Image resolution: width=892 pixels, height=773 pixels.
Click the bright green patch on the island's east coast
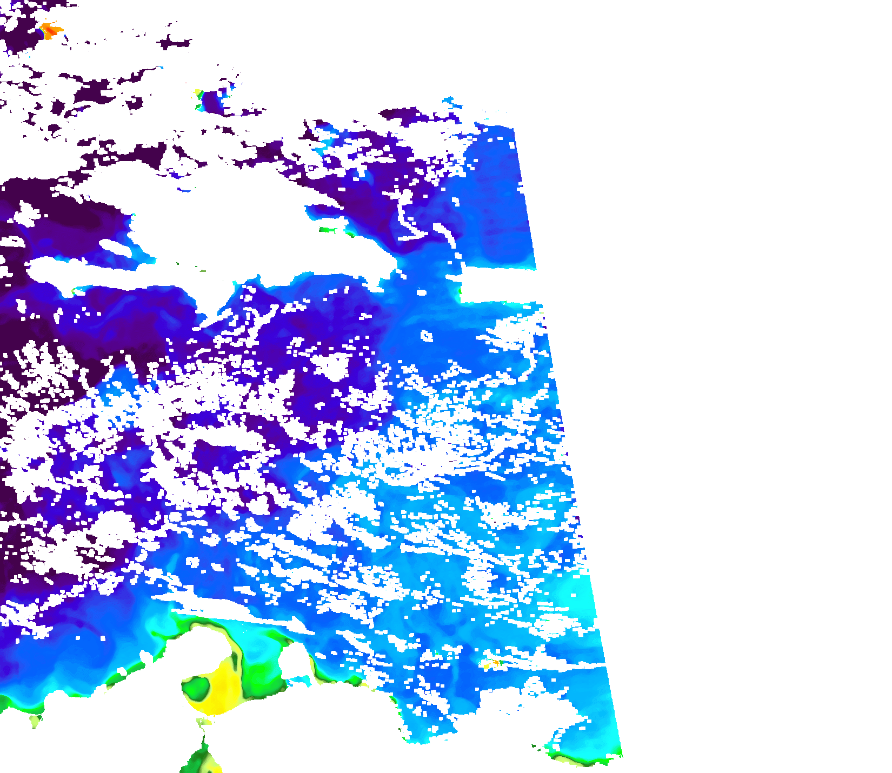[x=328, y=230]
